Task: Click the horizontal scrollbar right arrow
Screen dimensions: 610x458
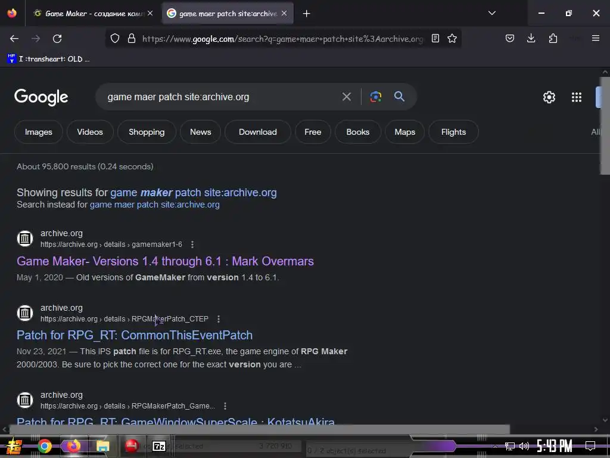Action: (x=596, y=429)
